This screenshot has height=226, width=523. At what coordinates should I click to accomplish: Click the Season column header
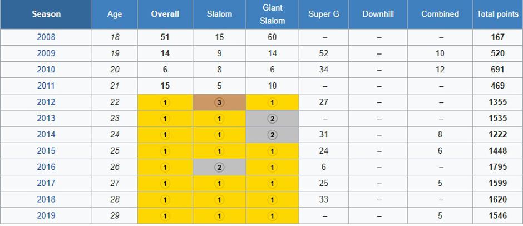coord(46,14)
